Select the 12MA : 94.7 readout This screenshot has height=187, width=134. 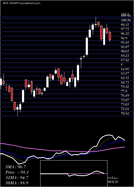coord(17,178)
